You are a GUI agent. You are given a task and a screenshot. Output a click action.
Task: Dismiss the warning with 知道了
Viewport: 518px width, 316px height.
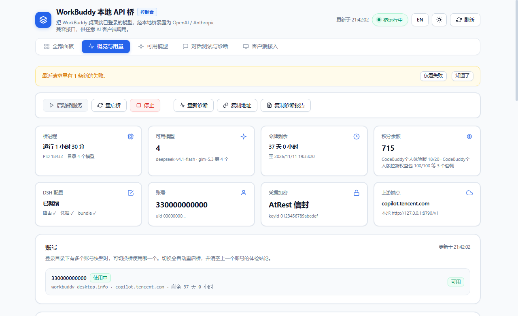463,76
